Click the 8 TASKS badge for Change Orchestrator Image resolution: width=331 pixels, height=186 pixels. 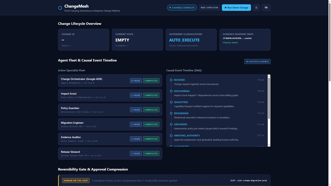point(136,80)
